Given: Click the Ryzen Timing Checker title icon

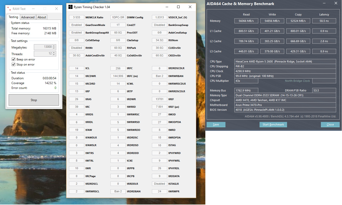Looking at the screenshot, I should click(x=70, y=7).
